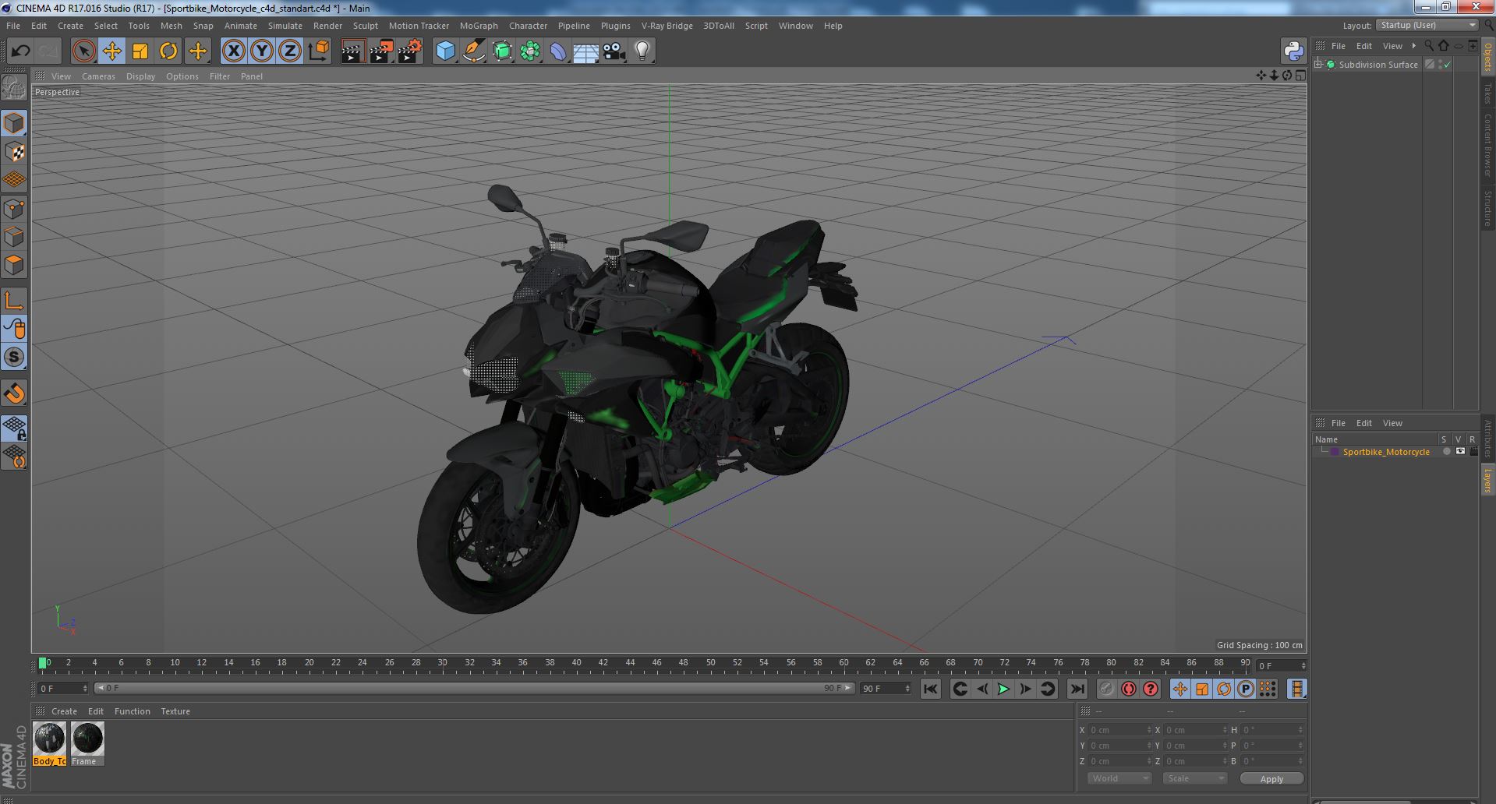Open the viewport Cameras menu
Image resolution: width=1496 pixels, height=804 pixels.
(98, 76)
